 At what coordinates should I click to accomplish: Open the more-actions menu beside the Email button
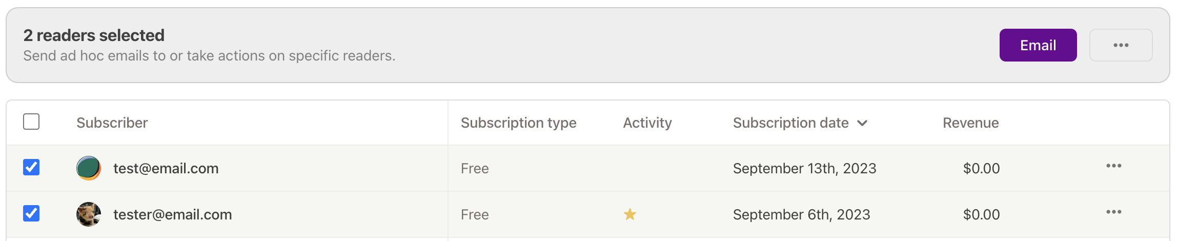coord(1121,45)
